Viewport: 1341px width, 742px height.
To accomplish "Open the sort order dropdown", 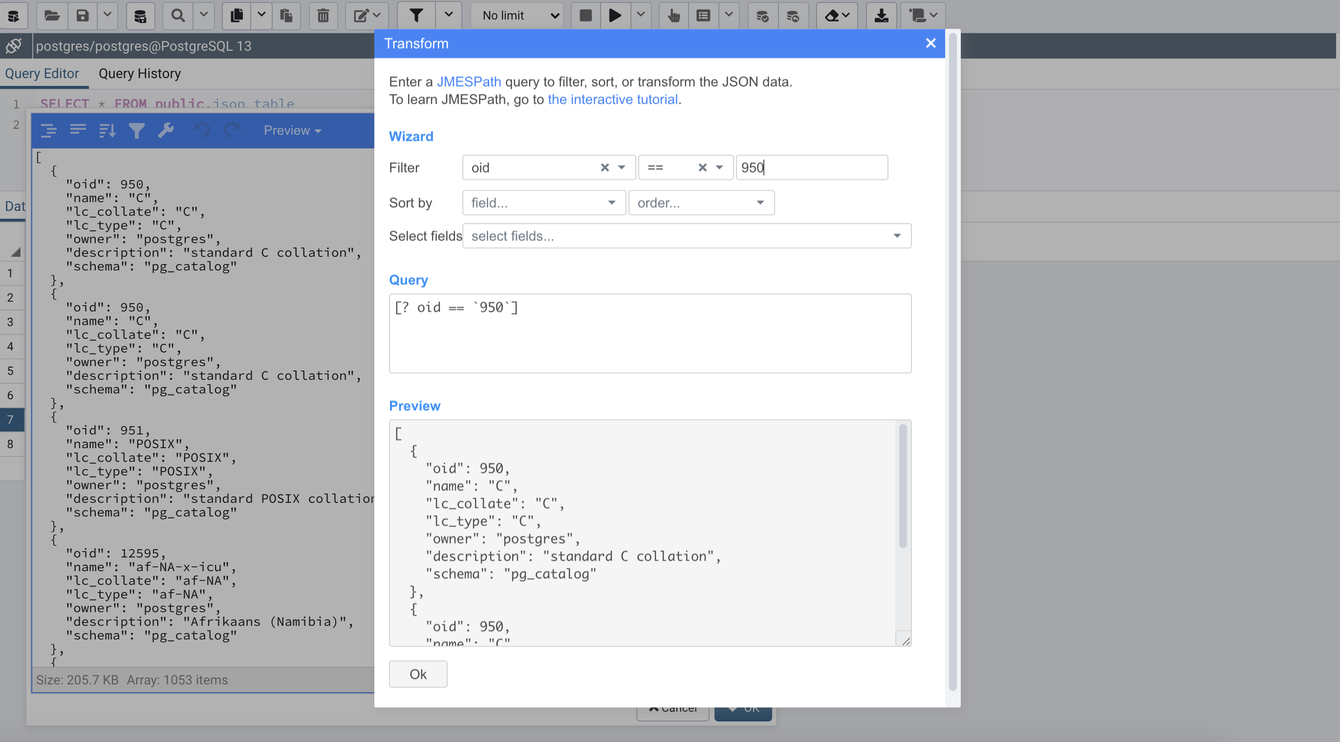I will [701, 203].
